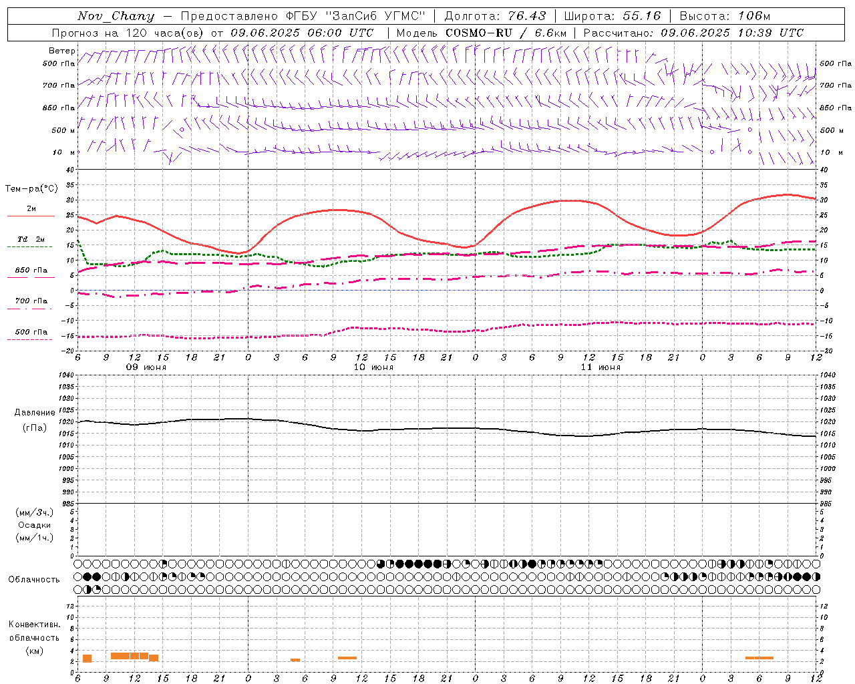The width and height of the screenshot is (855, 684).
Task: Click the "Осадки" precipitation label
Action: (35, 525)
